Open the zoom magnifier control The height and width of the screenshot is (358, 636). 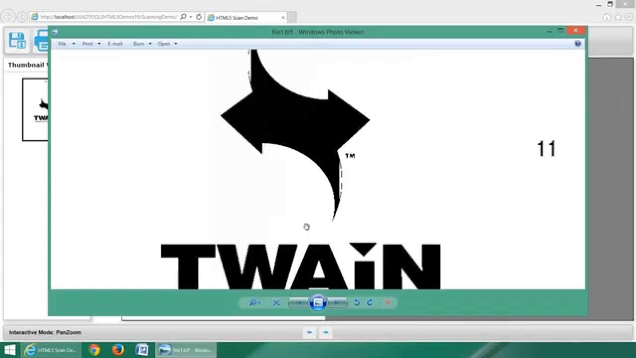(254, 302)
